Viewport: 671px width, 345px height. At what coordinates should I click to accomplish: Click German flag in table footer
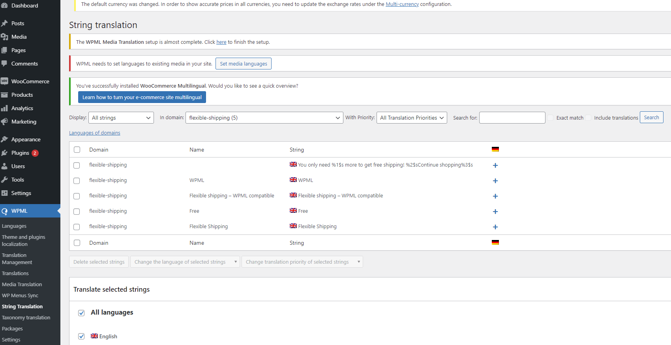[x=495, y=242]
